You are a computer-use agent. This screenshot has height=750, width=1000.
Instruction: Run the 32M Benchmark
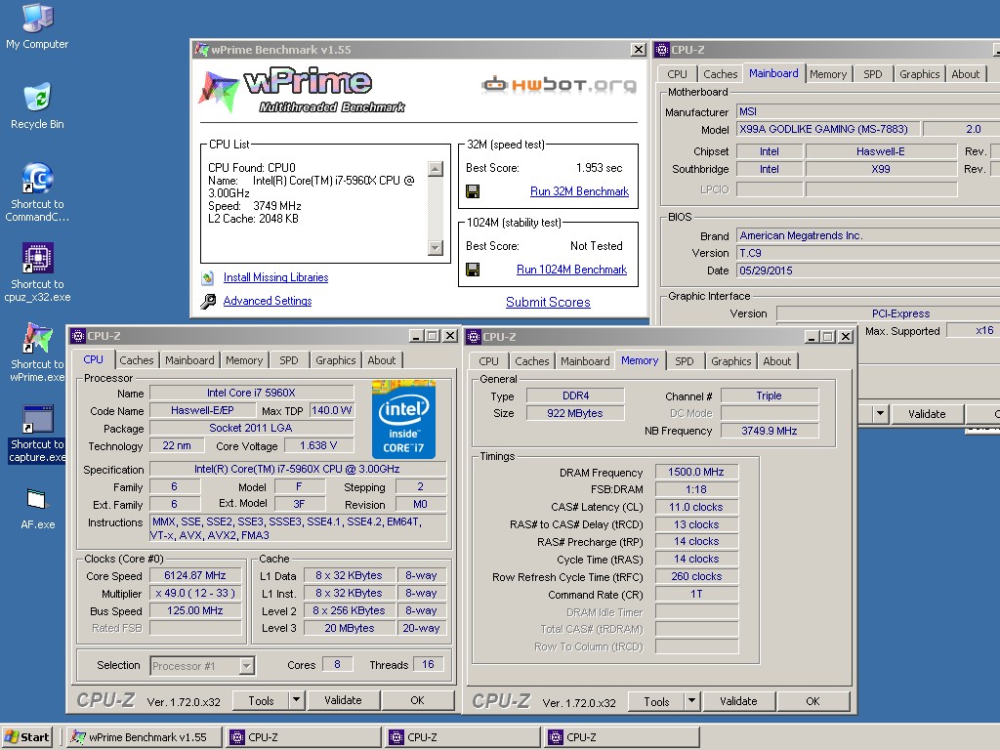(x=579, y=191)
